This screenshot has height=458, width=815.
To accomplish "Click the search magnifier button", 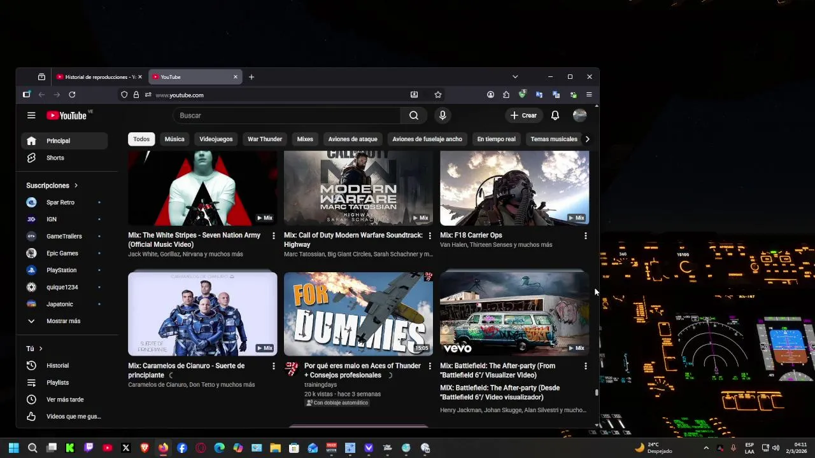I will pos(414,115).
